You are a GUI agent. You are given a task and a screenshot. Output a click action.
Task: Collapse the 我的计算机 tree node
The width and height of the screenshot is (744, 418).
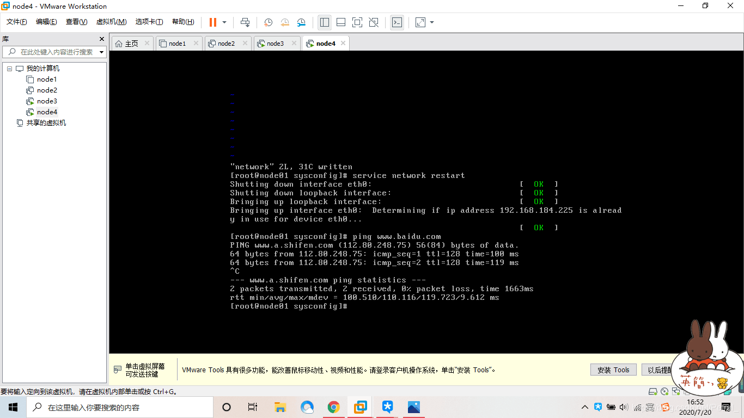point(9,69)
